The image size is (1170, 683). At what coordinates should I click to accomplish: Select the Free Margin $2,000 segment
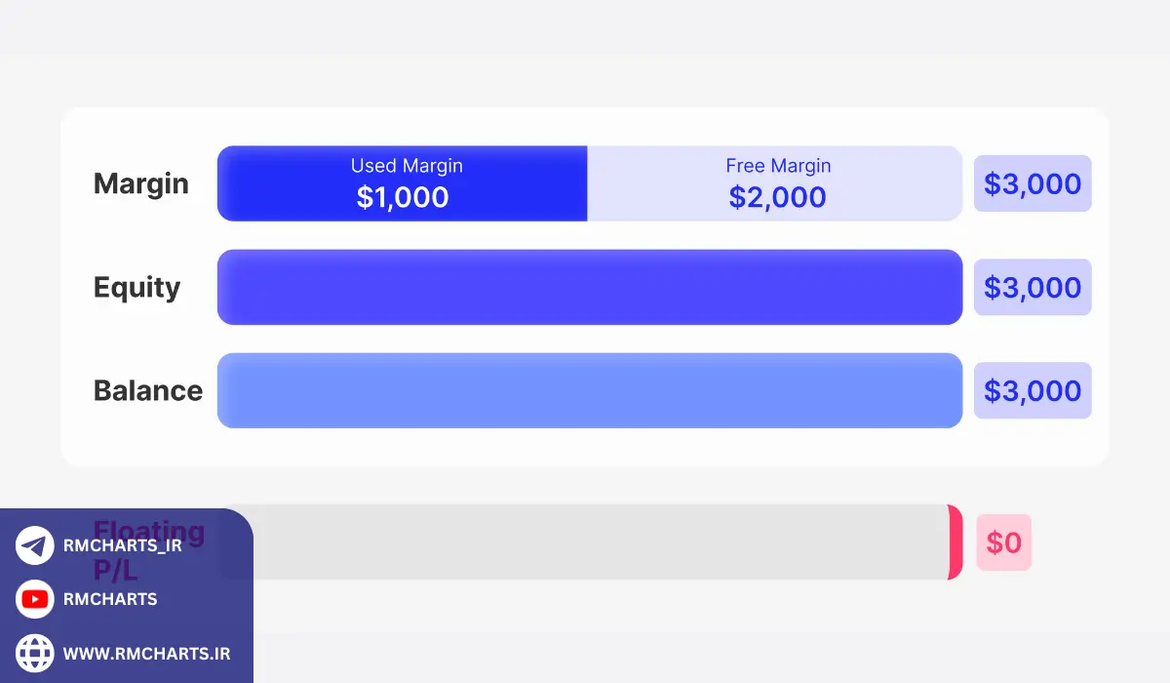click(x=776, y=183)
